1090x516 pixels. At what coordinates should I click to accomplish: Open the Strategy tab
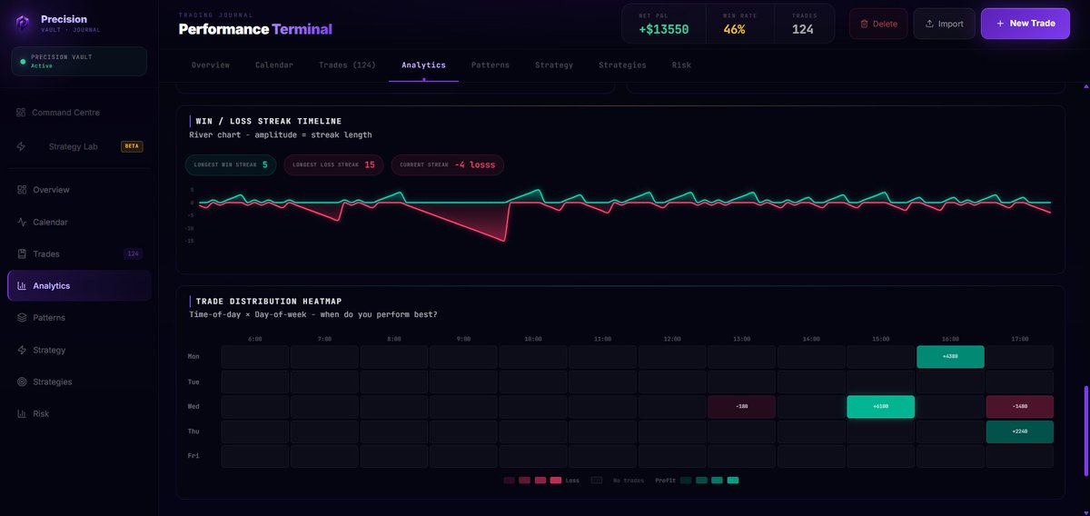click(554, 65)
